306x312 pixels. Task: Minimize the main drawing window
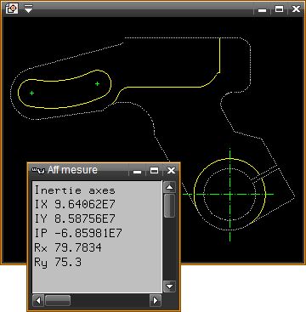[263, 9]
